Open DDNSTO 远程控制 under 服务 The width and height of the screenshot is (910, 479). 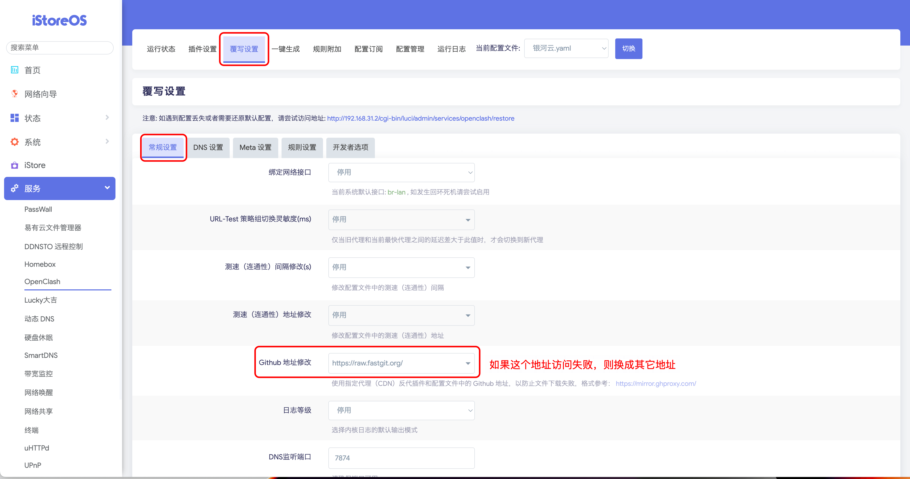point(54,246)
